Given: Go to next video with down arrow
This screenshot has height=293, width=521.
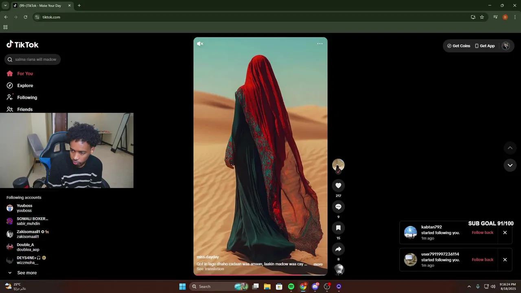Looking at the screenshot, I should (510, 165).
